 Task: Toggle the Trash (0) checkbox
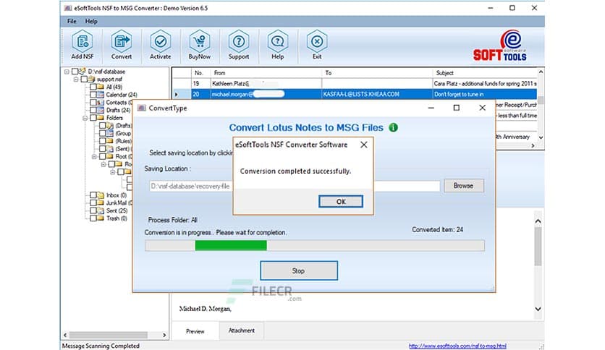(x=93, y=218)
